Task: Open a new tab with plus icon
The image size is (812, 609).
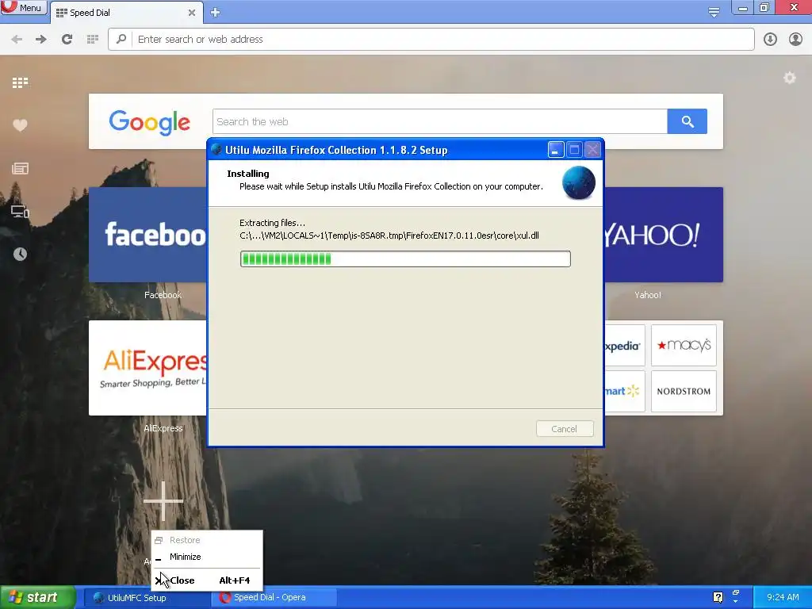Action: tap(216, 13)
